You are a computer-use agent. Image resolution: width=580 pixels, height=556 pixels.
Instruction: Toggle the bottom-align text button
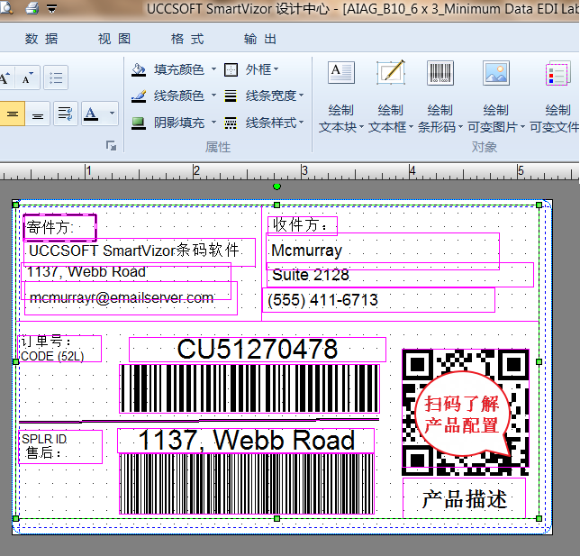click(x=37, y=114)
